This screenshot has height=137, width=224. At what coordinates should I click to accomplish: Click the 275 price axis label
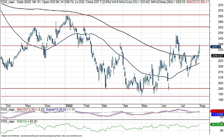point(220,5)
